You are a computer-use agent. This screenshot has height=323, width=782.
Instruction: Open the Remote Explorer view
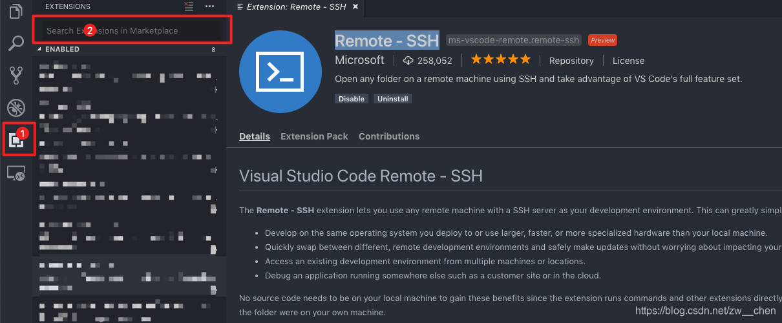coord(16,173)
